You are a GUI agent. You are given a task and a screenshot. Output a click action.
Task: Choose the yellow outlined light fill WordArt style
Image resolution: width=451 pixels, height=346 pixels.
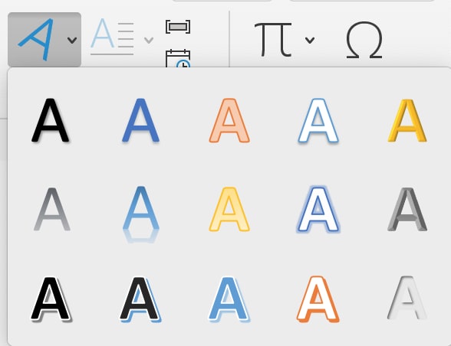pyautogui.click(x=229, y=209)
